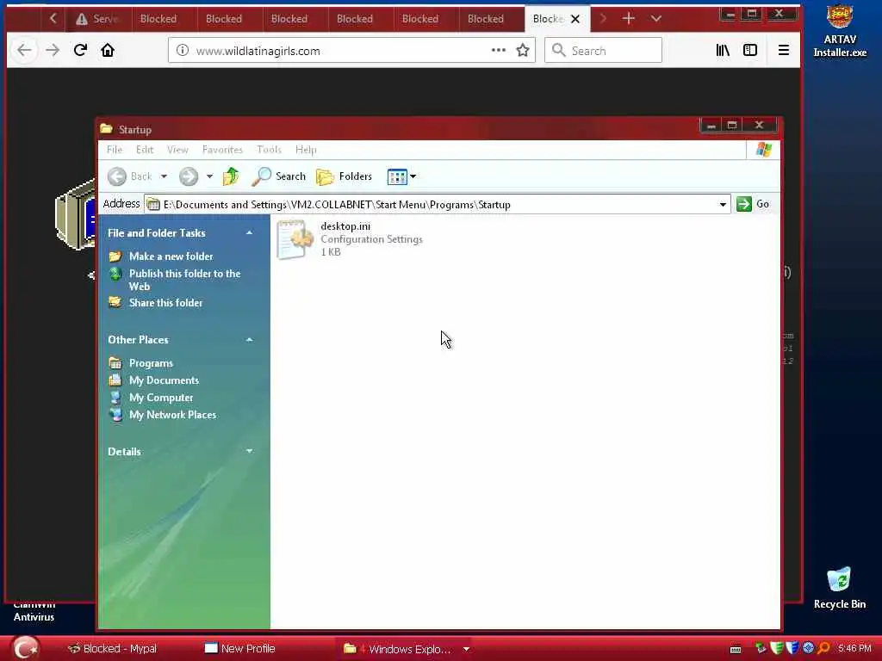Click Explorer Back button
The image size is (882, 661).
click(x=131, y=176)
